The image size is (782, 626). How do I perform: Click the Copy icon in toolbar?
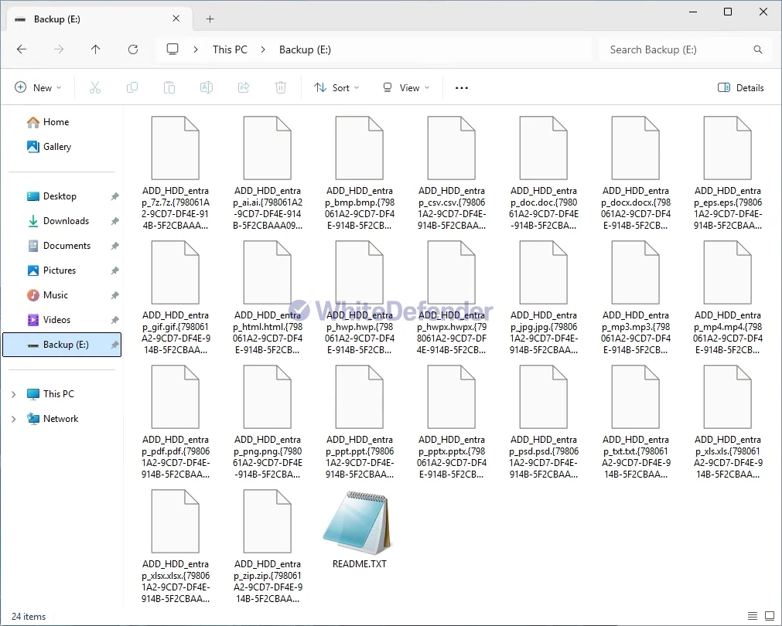tap(132, 88)
